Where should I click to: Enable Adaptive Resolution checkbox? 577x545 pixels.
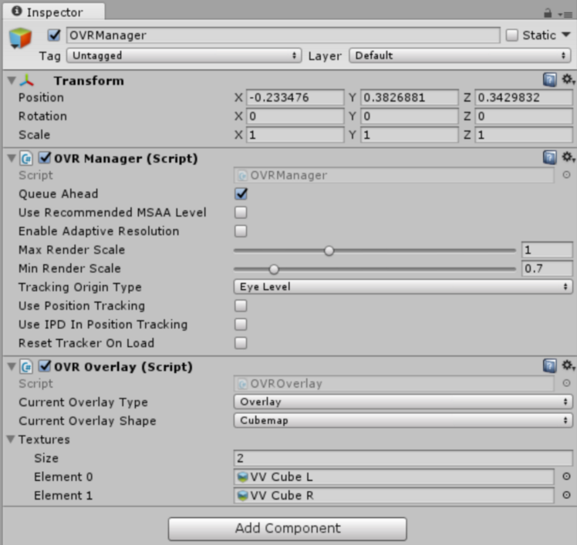[241, 231]
